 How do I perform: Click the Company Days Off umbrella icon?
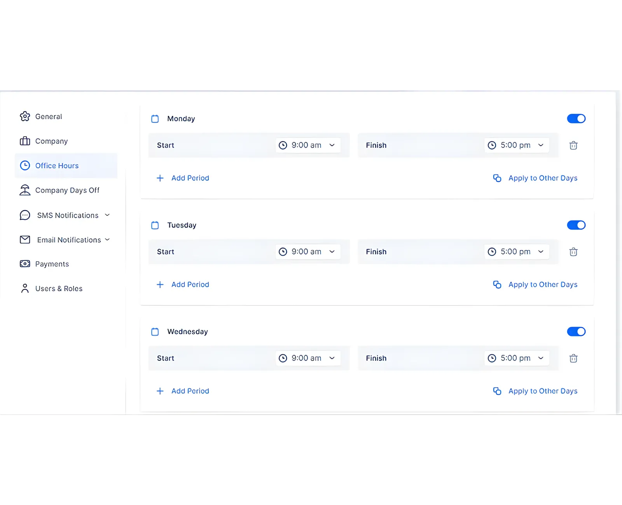point(25,190)
